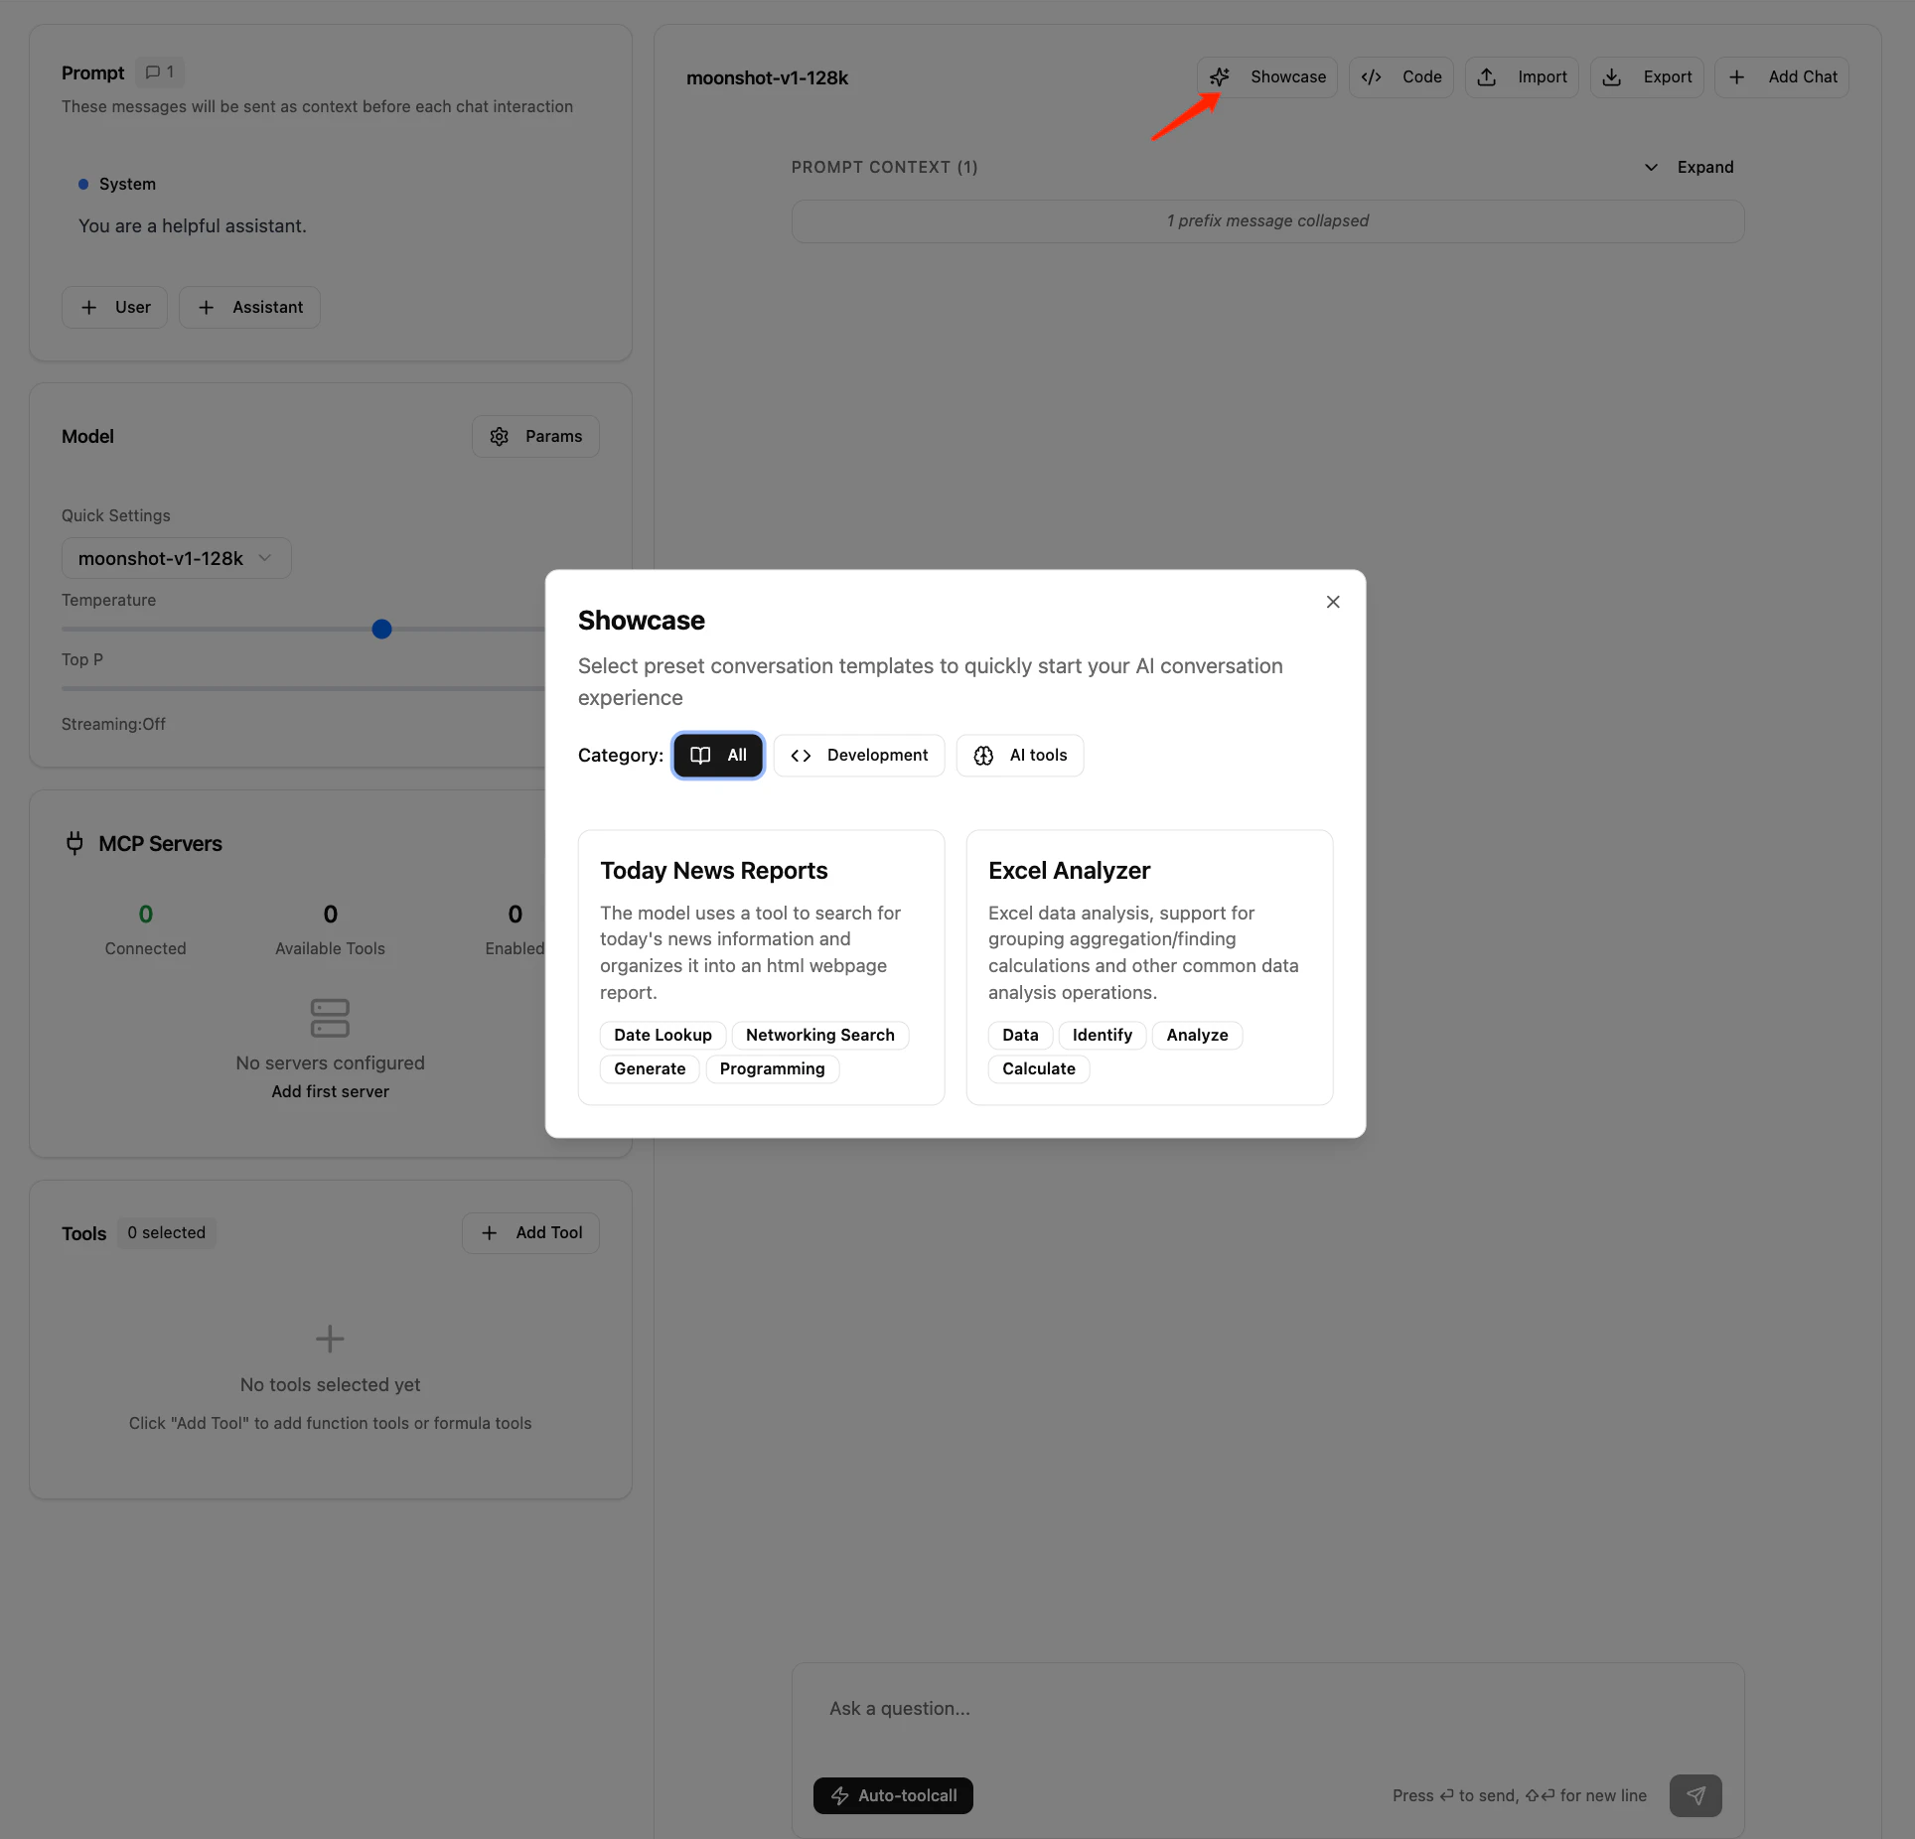Click the large plus icon under Tools

coord(330,1339)
